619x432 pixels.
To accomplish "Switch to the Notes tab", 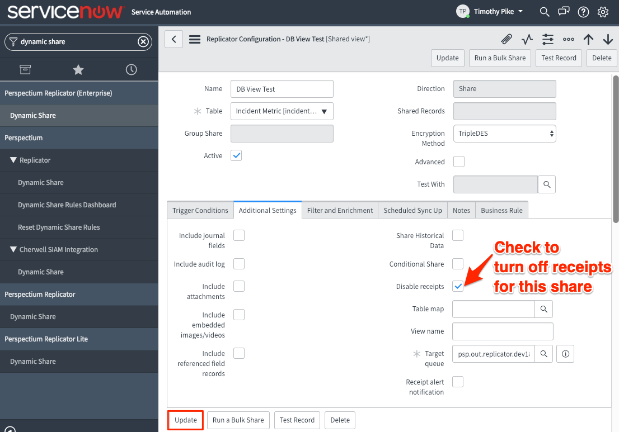I will point(462,211).
